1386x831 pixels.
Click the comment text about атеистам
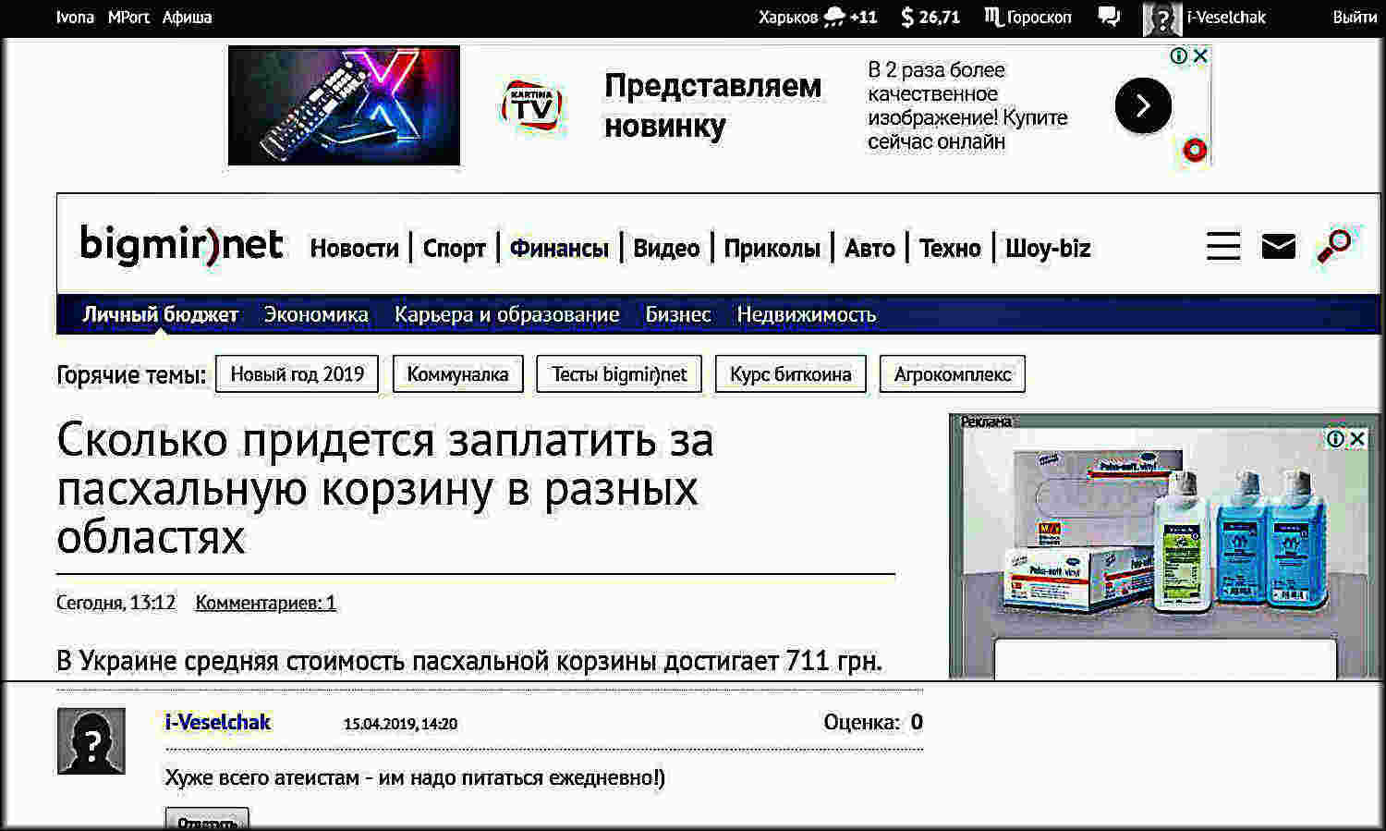(415, 777)
